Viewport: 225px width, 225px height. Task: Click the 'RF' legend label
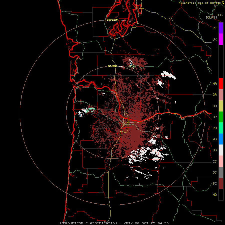coord(214,28)
